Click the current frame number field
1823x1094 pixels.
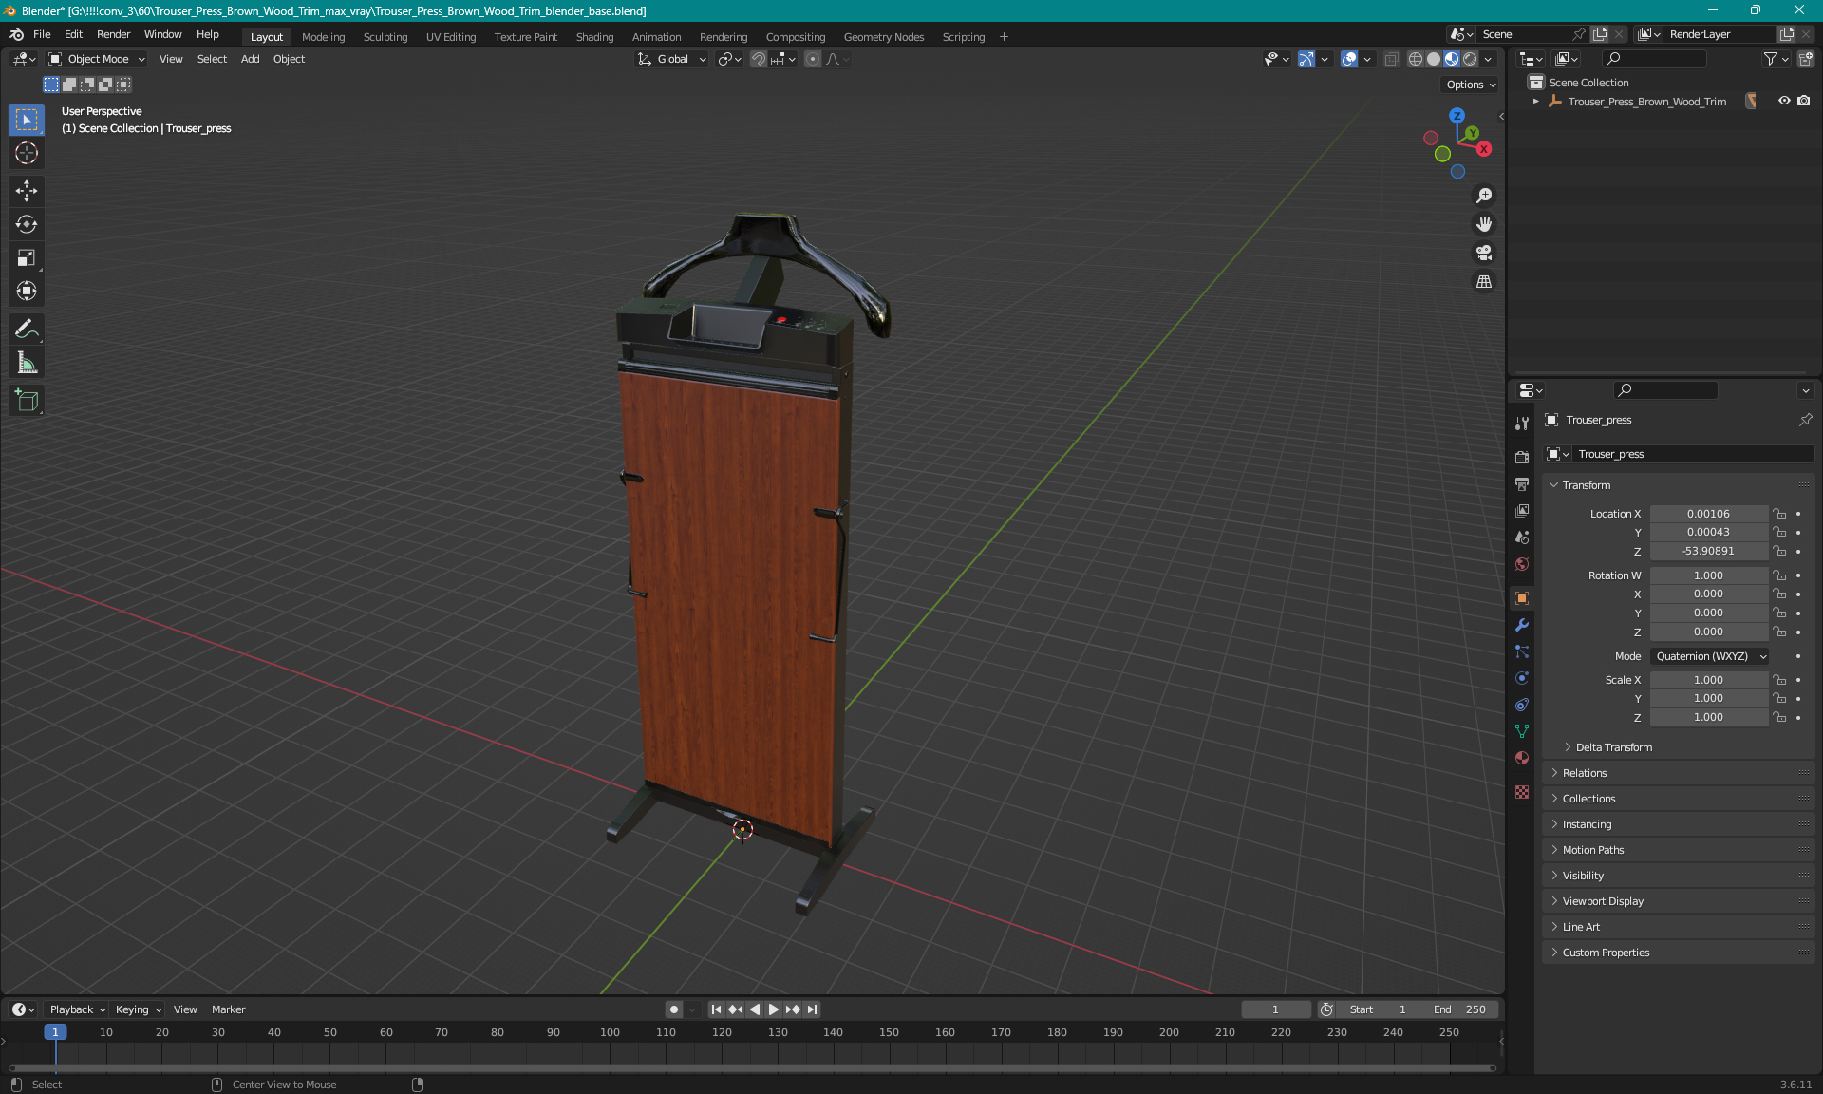[1275, 1009]
